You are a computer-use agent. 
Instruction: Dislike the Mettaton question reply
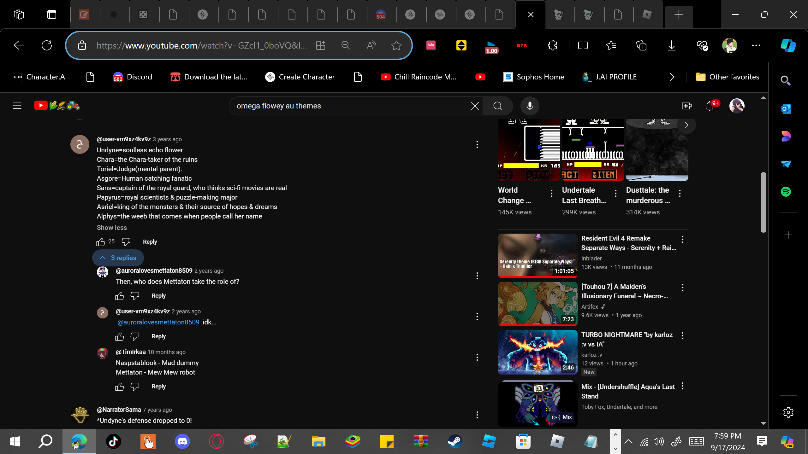[x=135, y=296]
